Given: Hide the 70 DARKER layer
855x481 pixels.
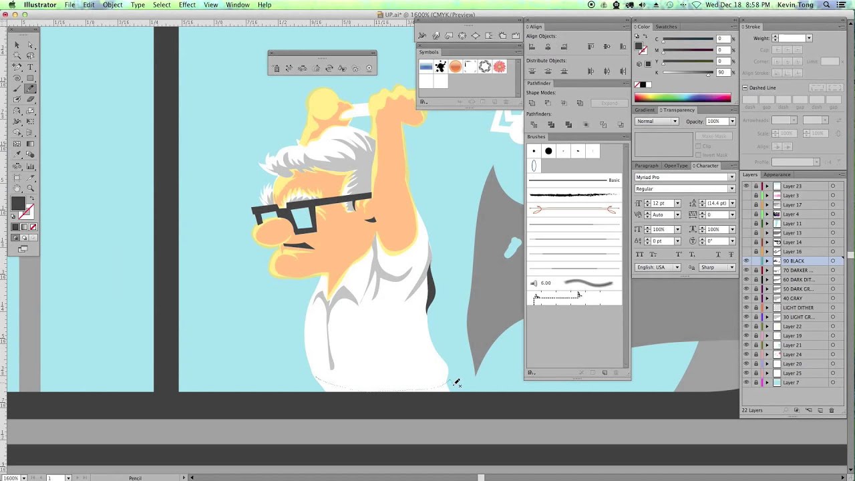Looking at the screenshot, I should coord(746,271).
